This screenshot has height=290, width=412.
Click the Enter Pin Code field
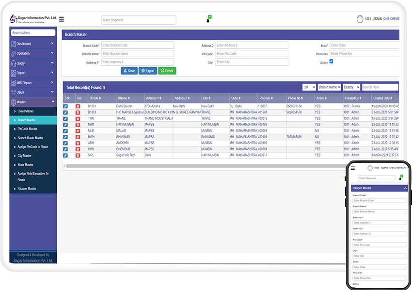pos(252,54)
